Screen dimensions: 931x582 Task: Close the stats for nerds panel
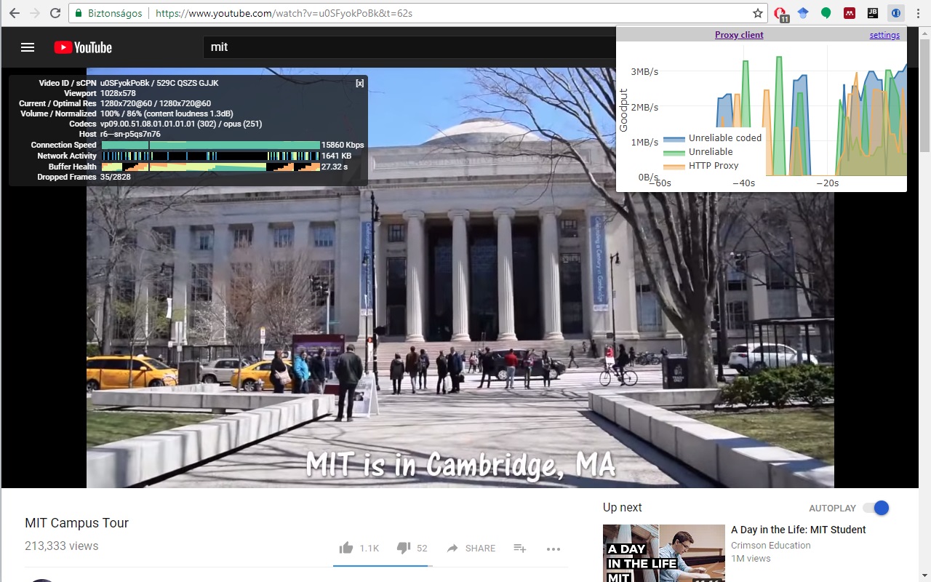pos(359,83)
